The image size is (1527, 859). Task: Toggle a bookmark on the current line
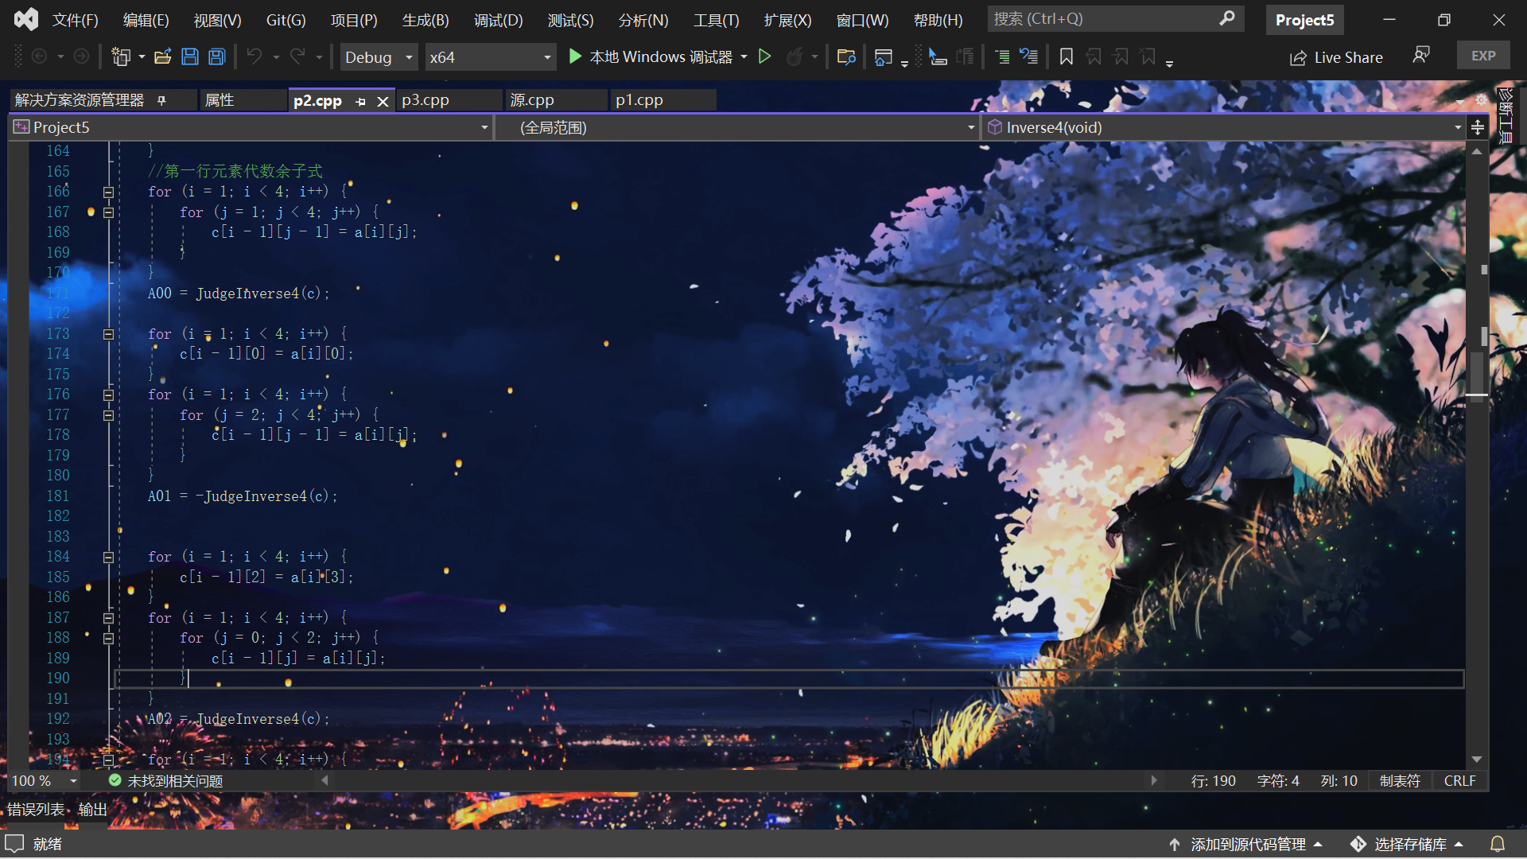click(1067, 56)
